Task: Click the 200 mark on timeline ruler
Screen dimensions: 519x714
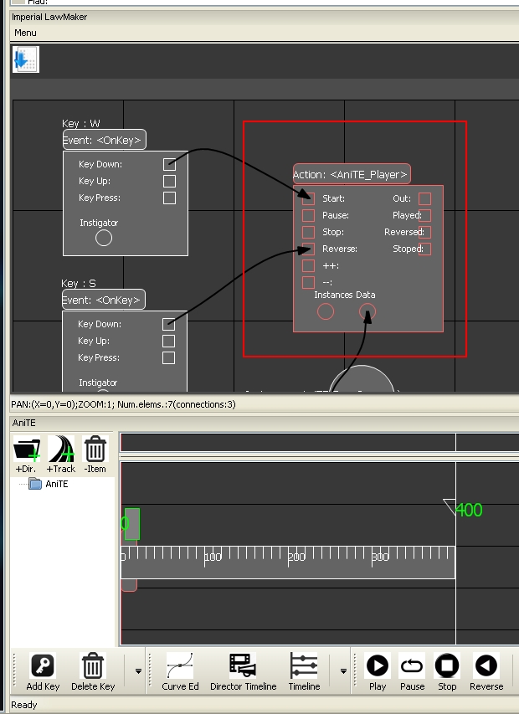Action: [296, 557]
